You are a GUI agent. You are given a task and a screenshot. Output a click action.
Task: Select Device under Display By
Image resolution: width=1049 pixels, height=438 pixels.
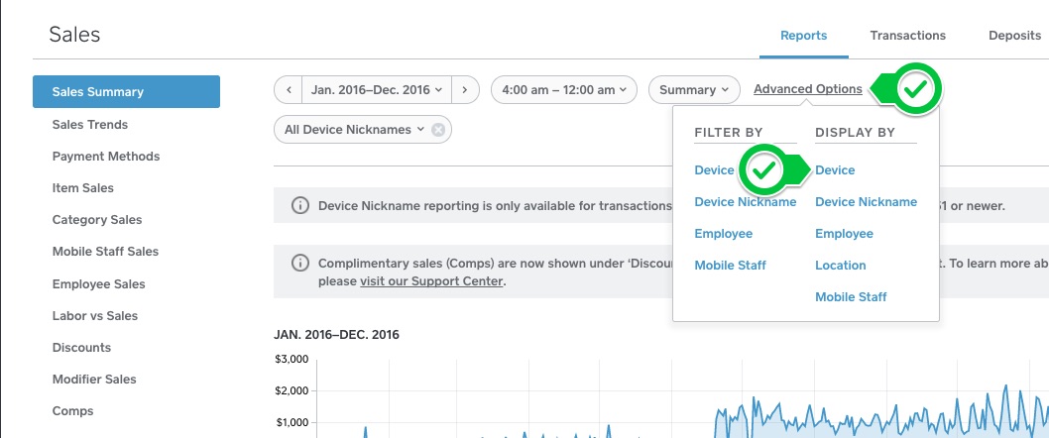[835, 170]
